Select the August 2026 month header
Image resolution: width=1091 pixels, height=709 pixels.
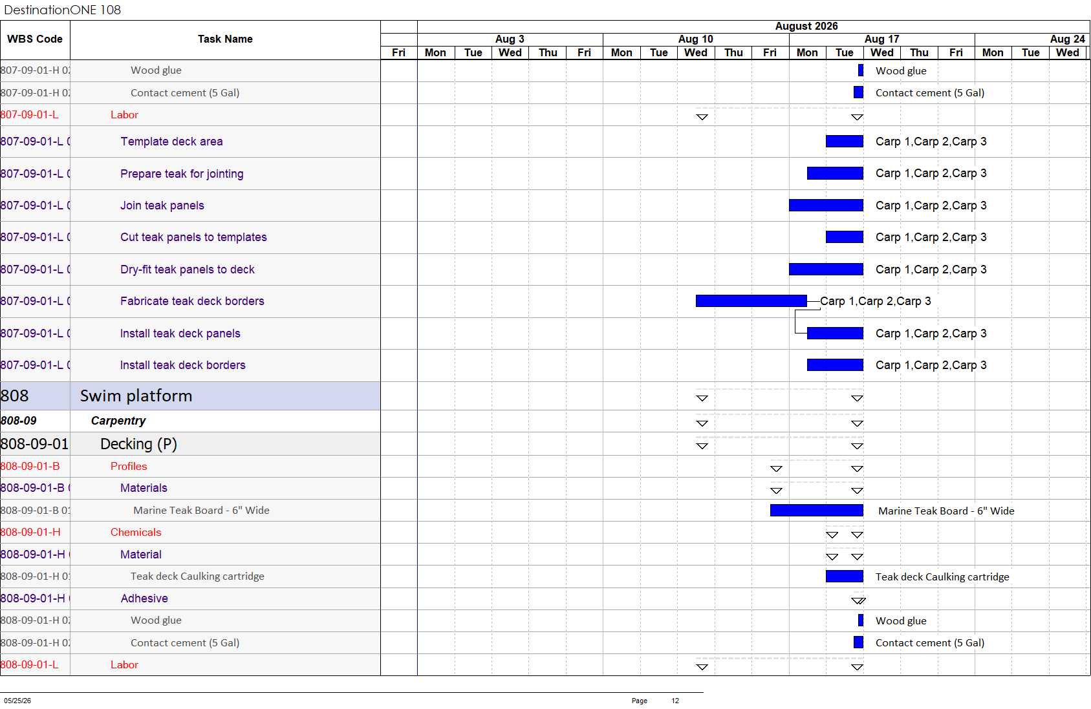(x=806, y=26)
